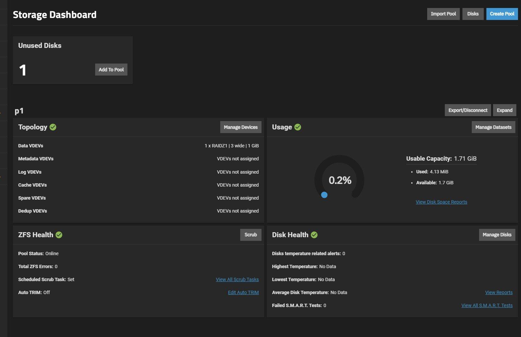Click the Metadata VDEVs label
The height and width of the screenshot is (337, 521).
point(36,159)
